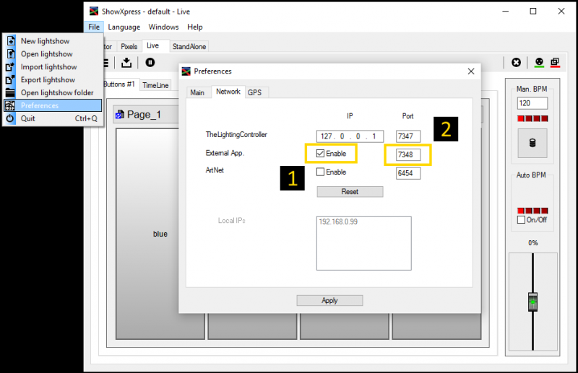Viewport: 578px width, 373px height.
Task: Open Preferences from File menu
Action: [53, 105]
